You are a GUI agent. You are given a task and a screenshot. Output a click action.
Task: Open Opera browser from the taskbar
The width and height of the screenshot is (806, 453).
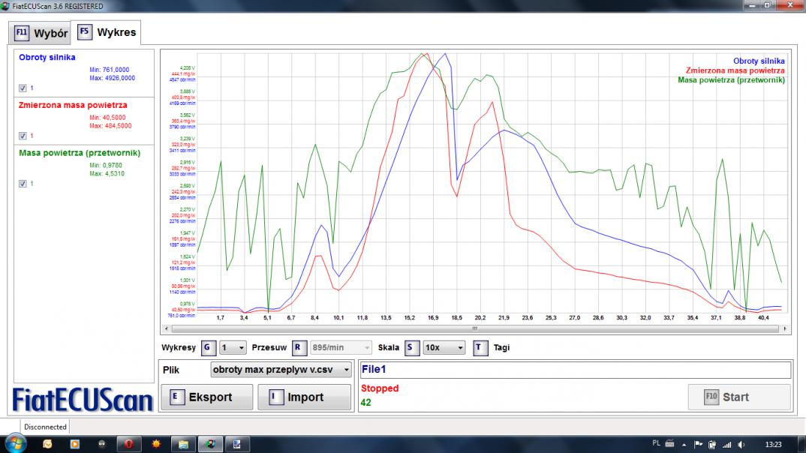point(128,444)
